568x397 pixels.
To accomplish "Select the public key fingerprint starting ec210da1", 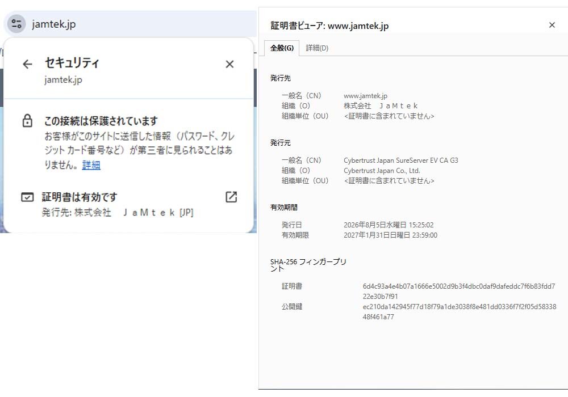I will [460, 312].
